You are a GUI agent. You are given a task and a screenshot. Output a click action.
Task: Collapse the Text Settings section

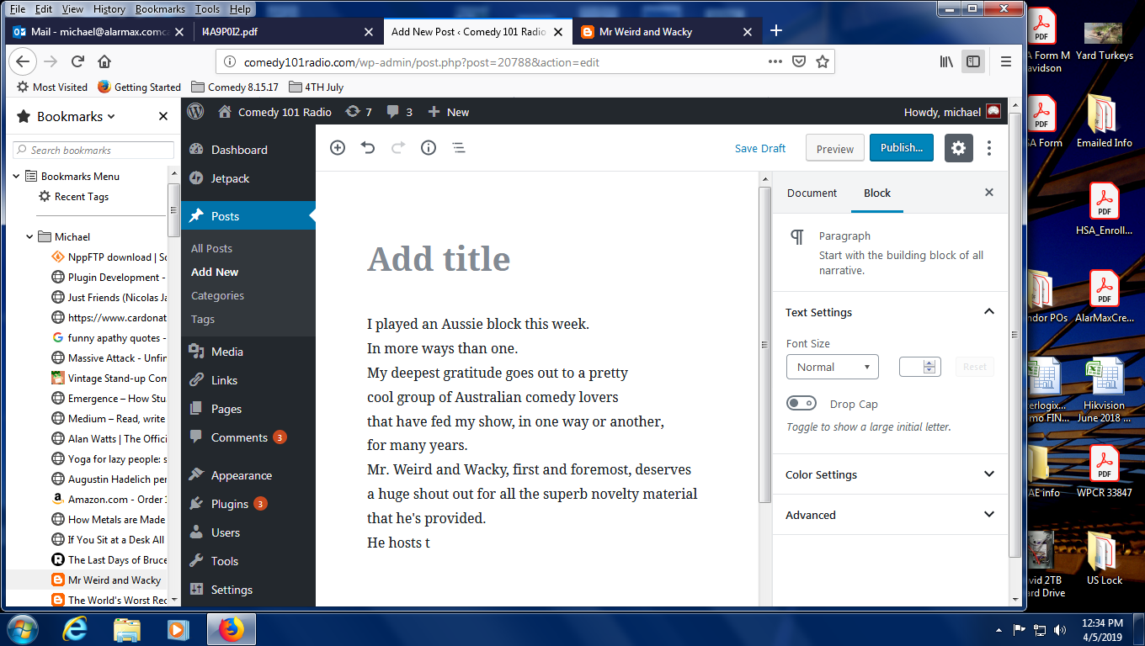pos(988,312)
